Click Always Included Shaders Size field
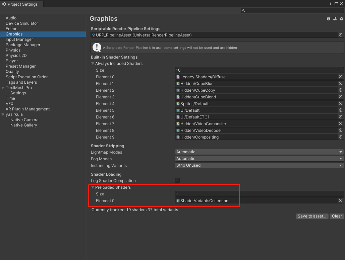345x260 pixels. (x=259, y=70)
